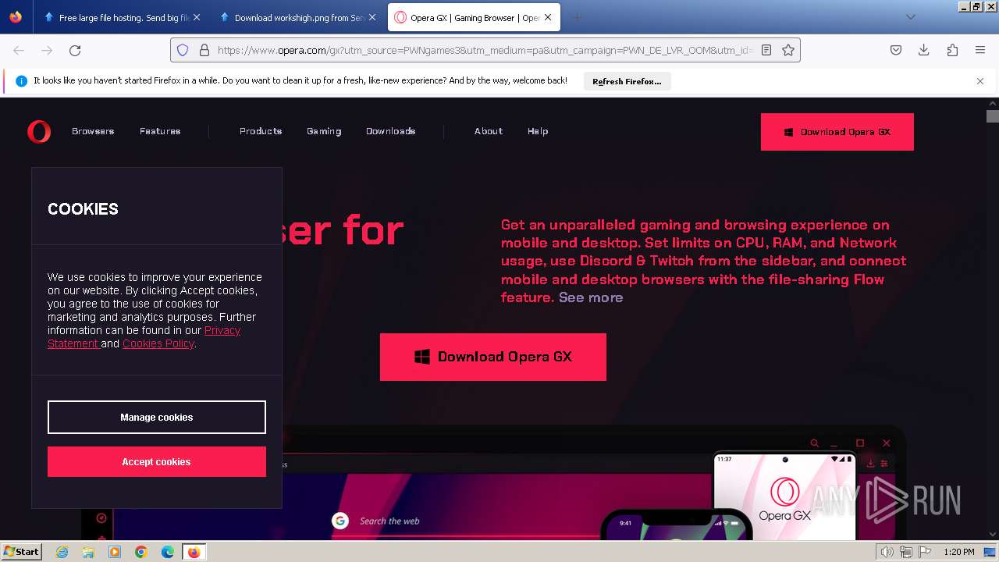Click the Firefox view icon in tab bar
Image resolution: width=999 pixels, height=562 pixels.
pos(16,17)
